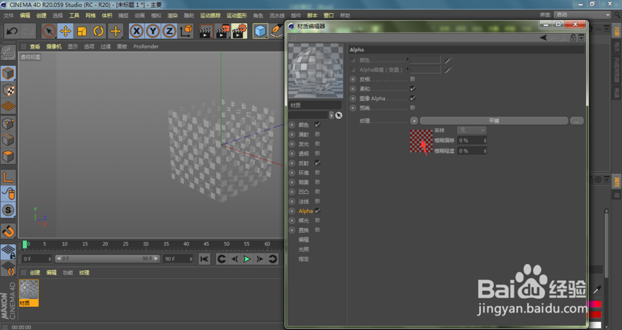Click the play forward button
Image resolution: width=622 pixels, height=330 pixels.
tap(247, 259)
